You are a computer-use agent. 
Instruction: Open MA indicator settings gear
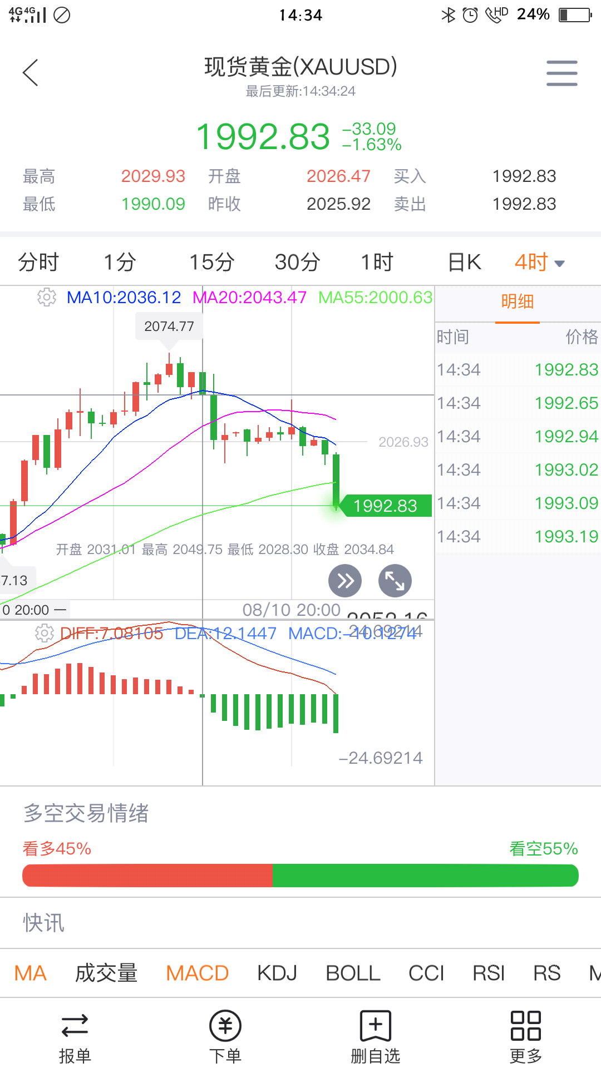tap(47, 298)
